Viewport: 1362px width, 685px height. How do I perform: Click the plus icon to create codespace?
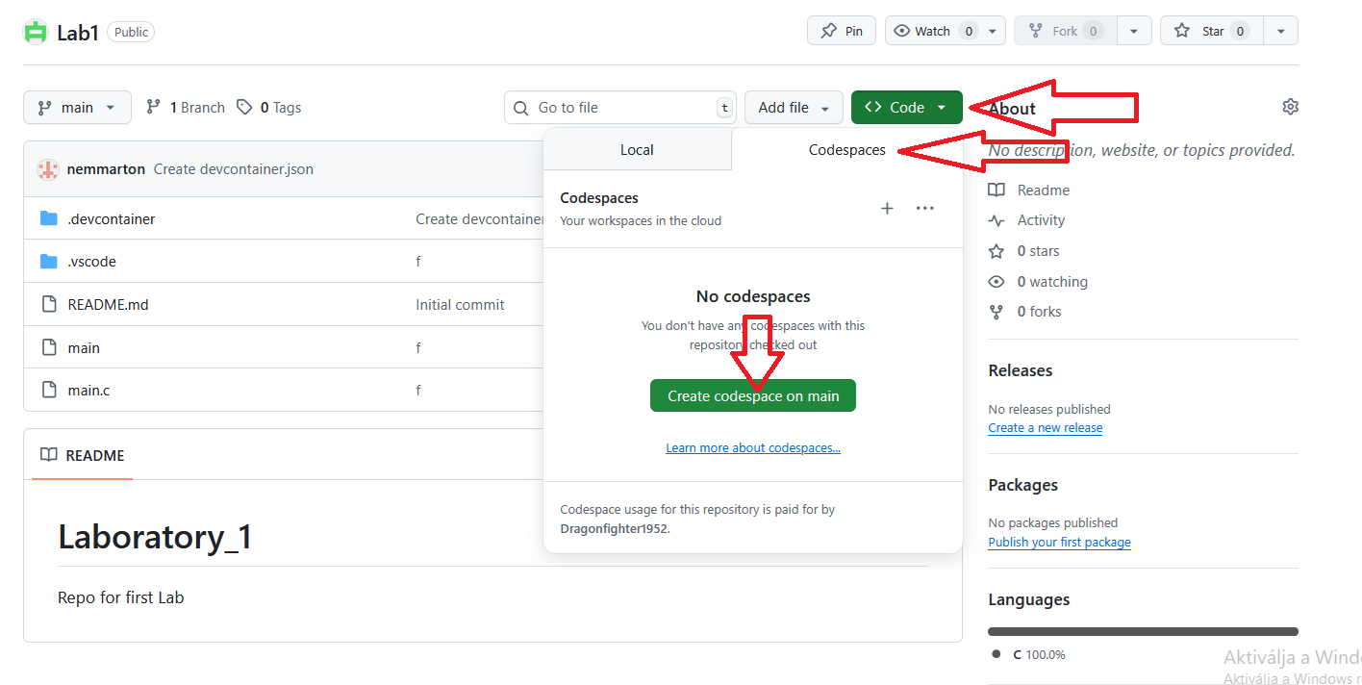click(x=887, y=209)
